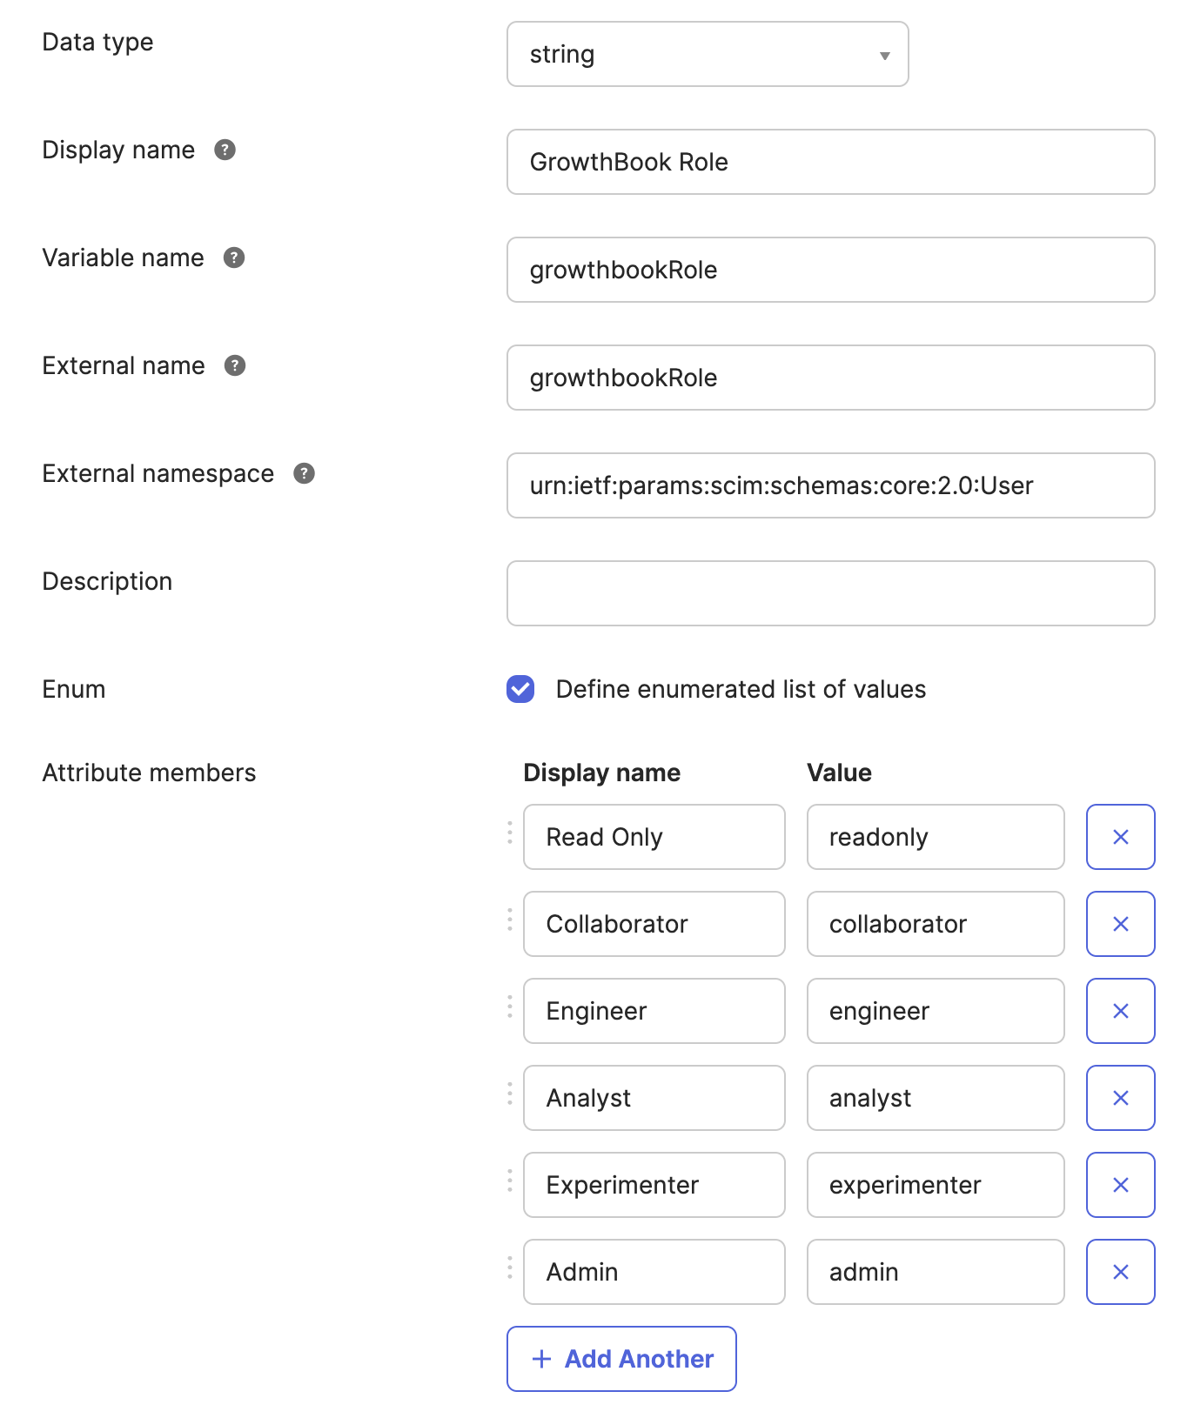Click help icon beside External name
This screenshot has height=1425, width=1194.
pos(235,365)
